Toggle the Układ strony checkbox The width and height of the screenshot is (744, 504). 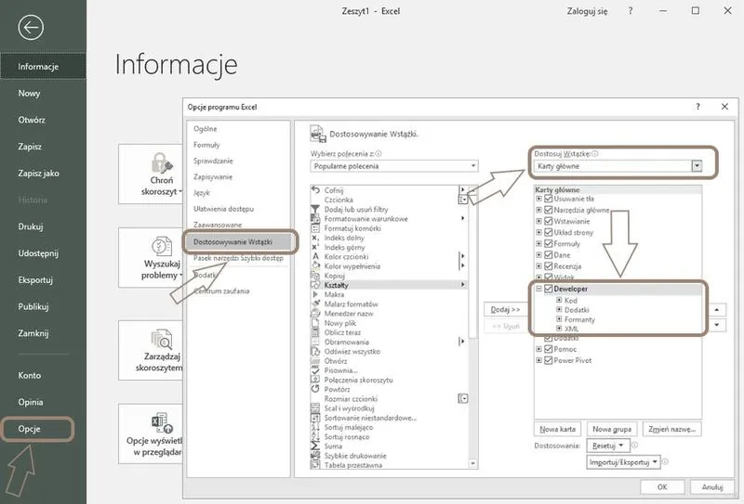click(549, 233)
